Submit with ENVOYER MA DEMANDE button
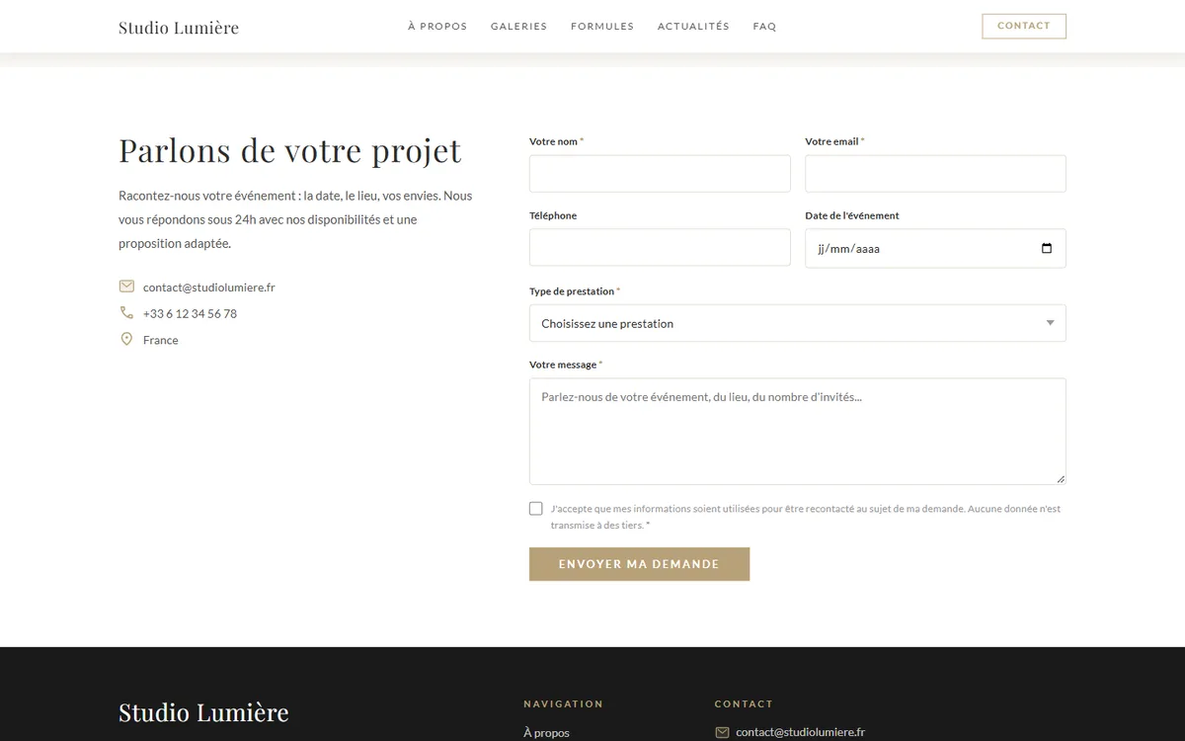The image size is (1185, 741). click(x=639, y=564)
